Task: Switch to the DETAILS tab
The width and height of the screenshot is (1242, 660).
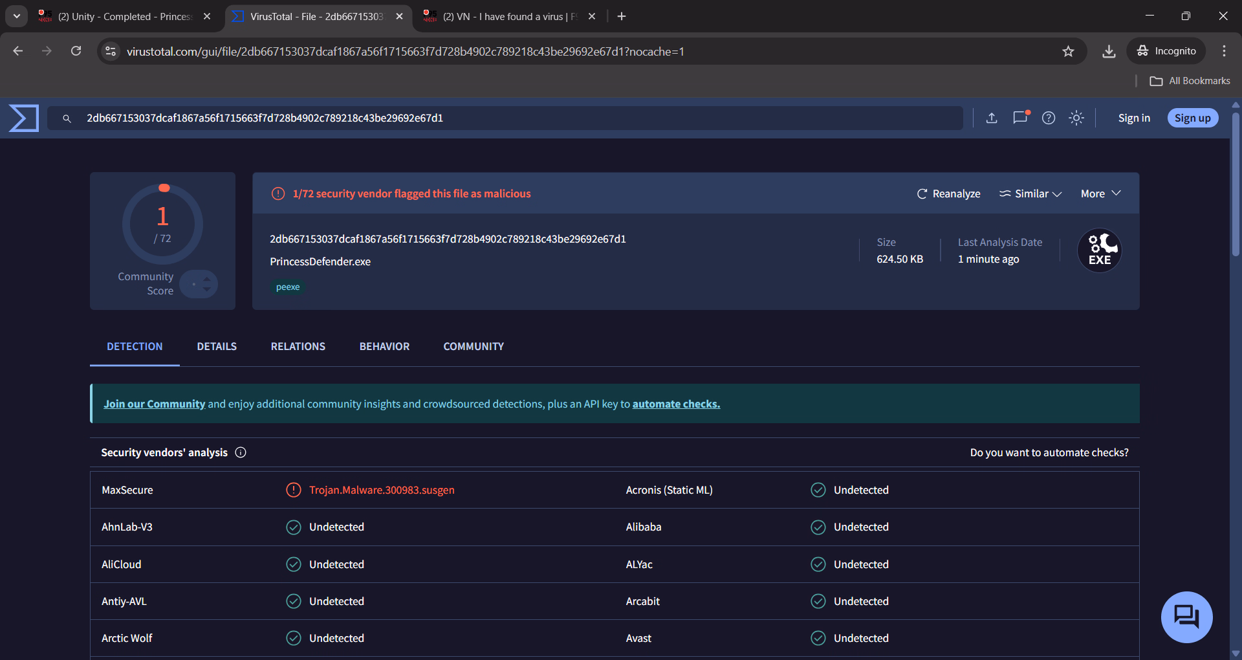Action: [217, 347]
